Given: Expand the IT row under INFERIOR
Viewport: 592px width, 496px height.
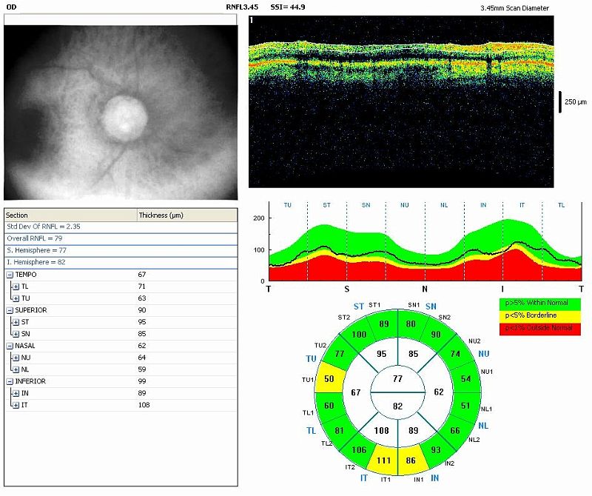Looking at the screenshot, I should 16,405.
